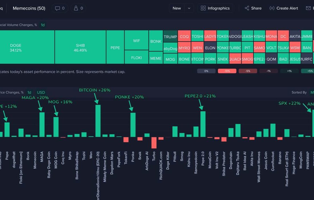The image size is (314, 200).
Task: Click the green bar above CumRocket label
Action: [273, 130]
